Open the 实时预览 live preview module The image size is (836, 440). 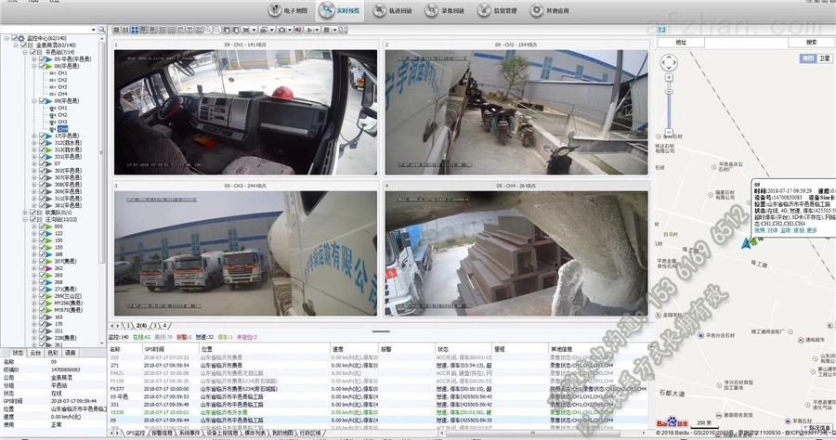click(x=340, y=10)
